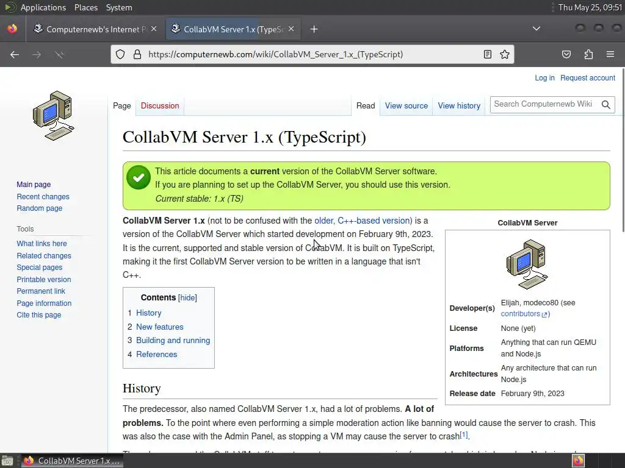Click the external link icon beside contributors
This screenshot has width=625, height=468.
(x=544, y=314)
